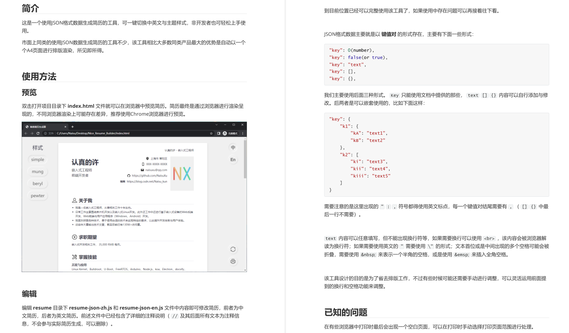The width and height of the screenshot is (569, 333).
Task: Click the yen icon next to 求职期望
Action: pyautogui.click(x=74, y=237)
